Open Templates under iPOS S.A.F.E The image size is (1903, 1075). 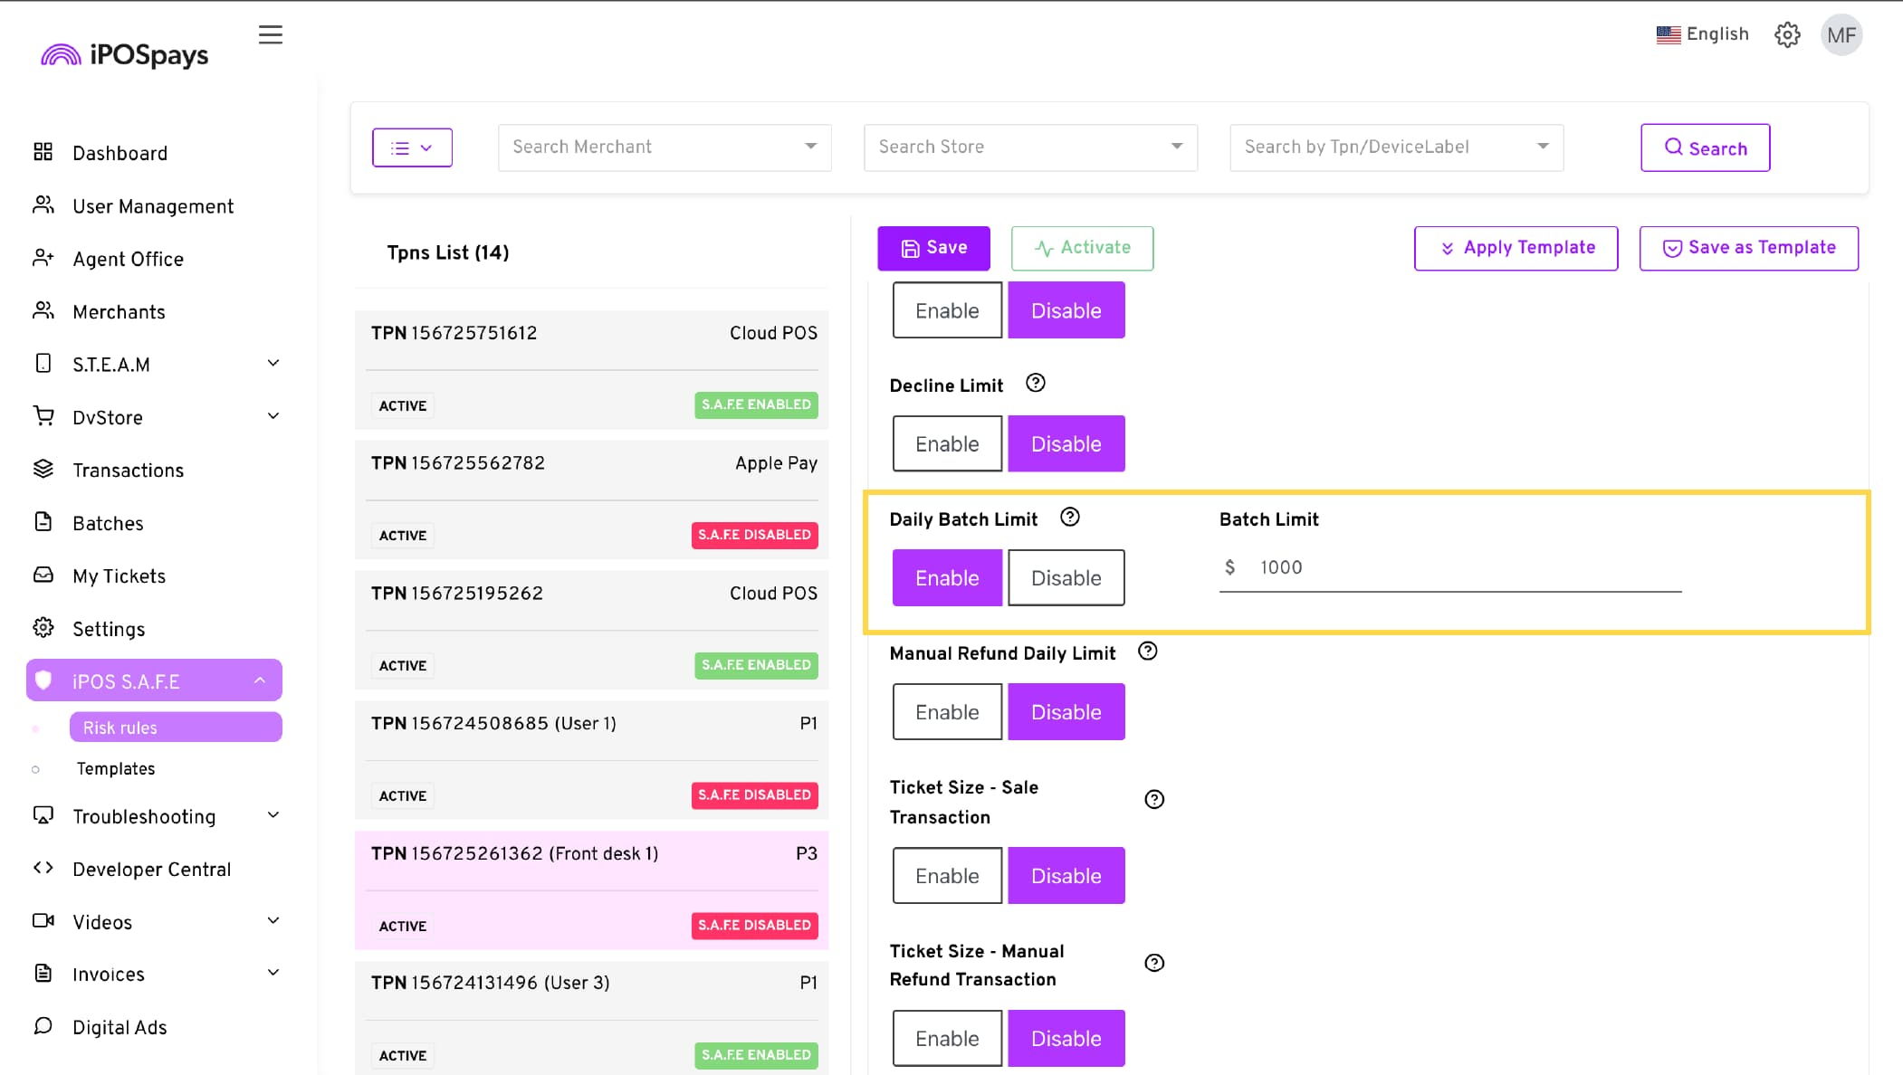tap(116, 768)
